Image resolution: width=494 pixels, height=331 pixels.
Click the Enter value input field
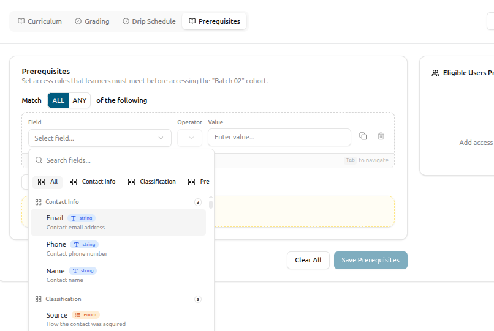click(x=279, y=137)
